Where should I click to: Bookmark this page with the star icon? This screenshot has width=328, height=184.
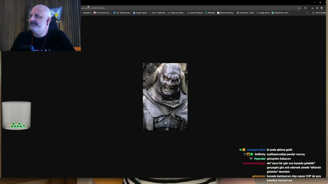(x=299, y=8)
